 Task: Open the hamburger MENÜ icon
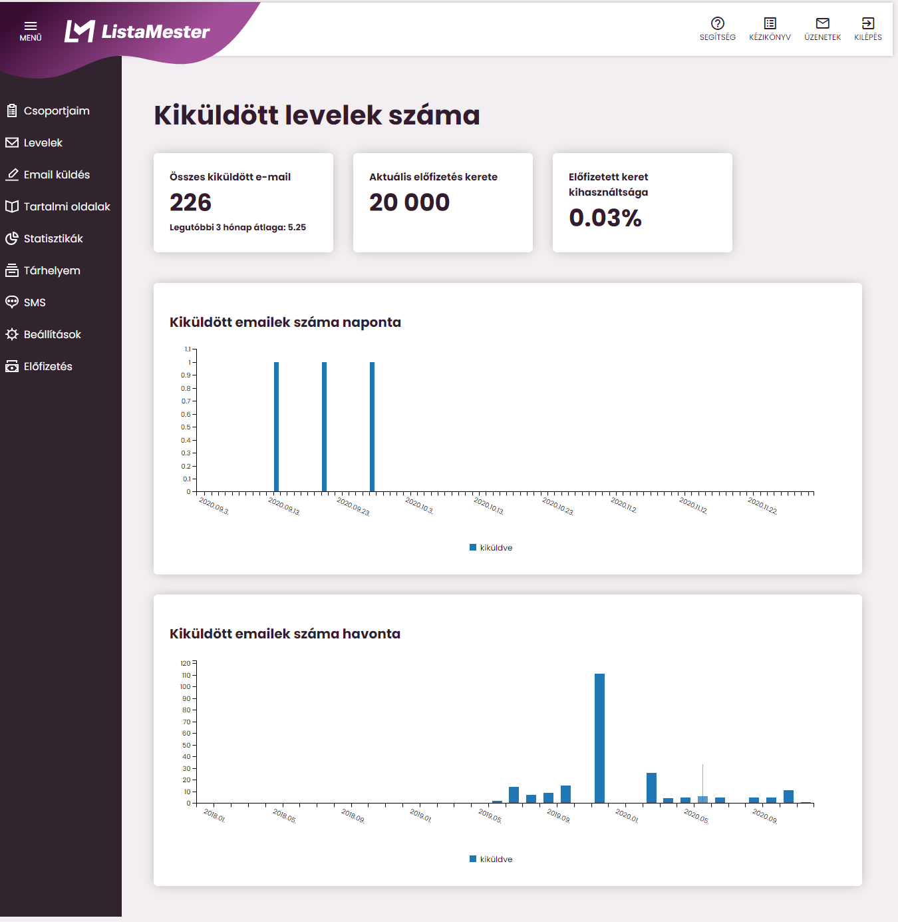pyautogui.click(x=31, y=26)
